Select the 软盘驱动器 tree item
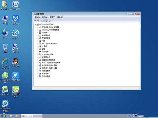 tap(46, 57)
